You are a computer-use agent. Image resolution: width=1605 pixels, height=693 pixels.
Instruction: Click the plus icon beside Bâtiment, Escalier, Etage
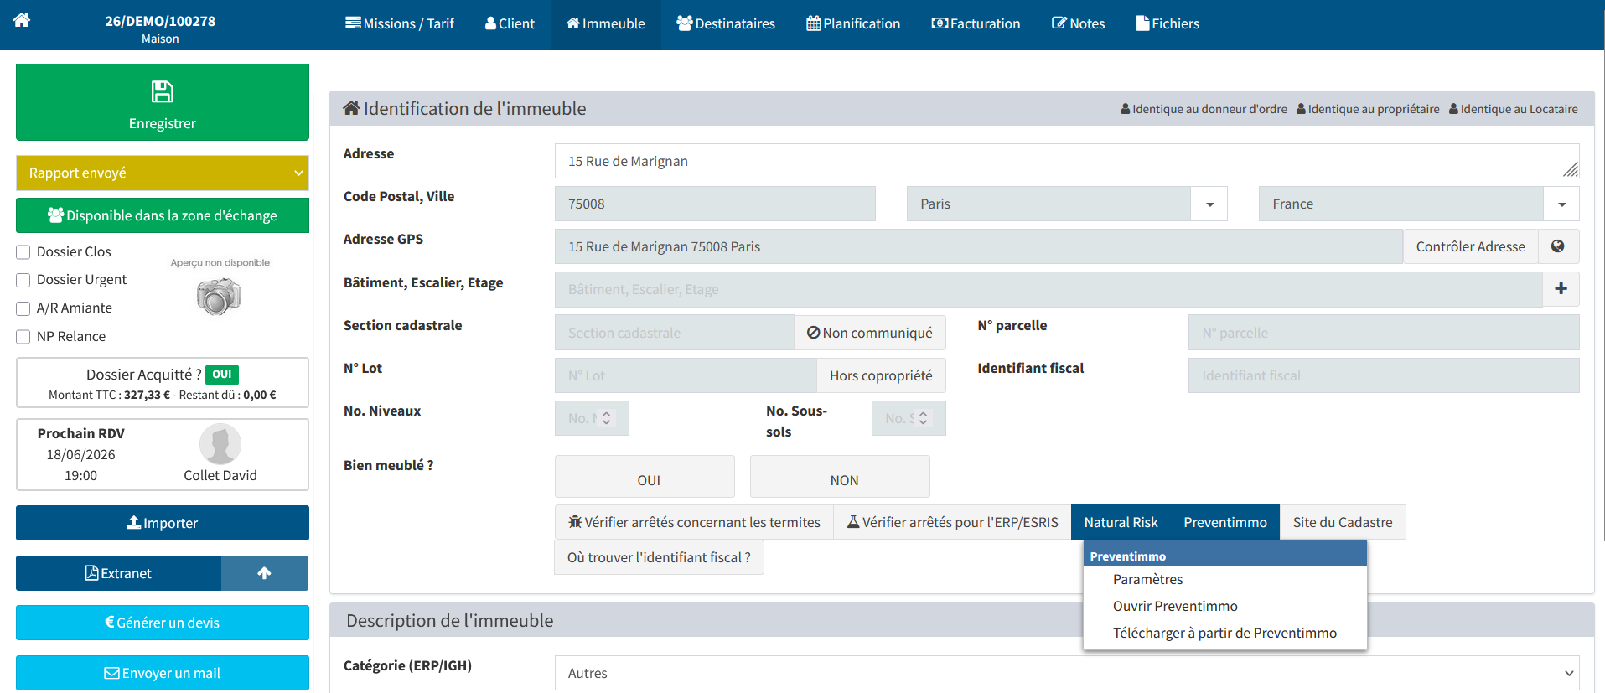[1561, 288]
